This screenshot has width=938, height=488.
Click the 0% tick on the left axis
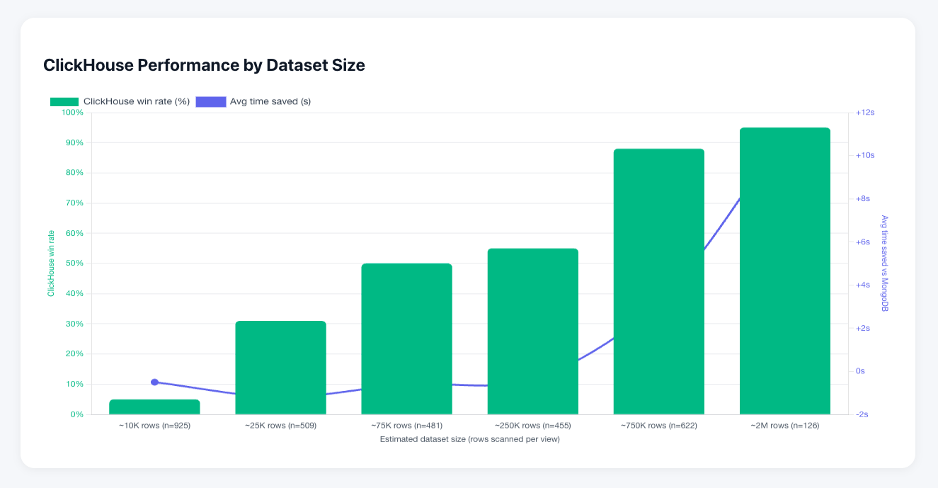click(77, 414)
